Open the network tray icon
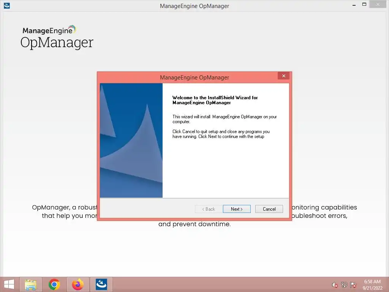This screenshot has width=389, height=292. coord(344,284)
